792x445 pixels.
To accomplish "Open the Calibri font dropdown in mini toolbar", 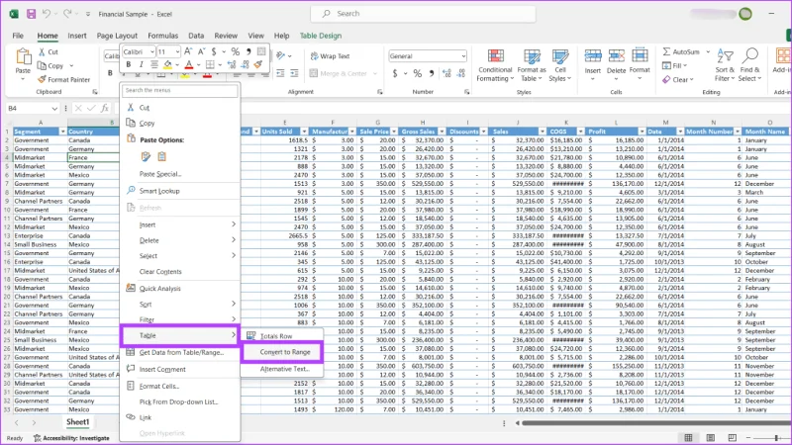I will (151, 51).
